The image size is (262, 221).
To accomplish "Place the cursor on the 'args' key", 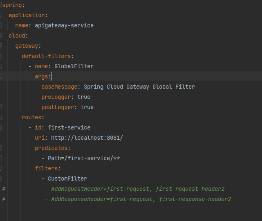I will pos(41,77).
